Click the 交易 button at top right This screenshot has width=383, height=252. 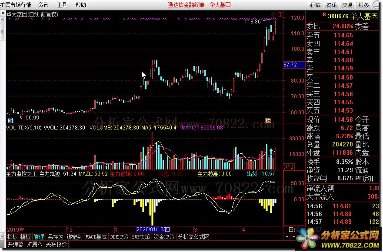click(347, 5)
